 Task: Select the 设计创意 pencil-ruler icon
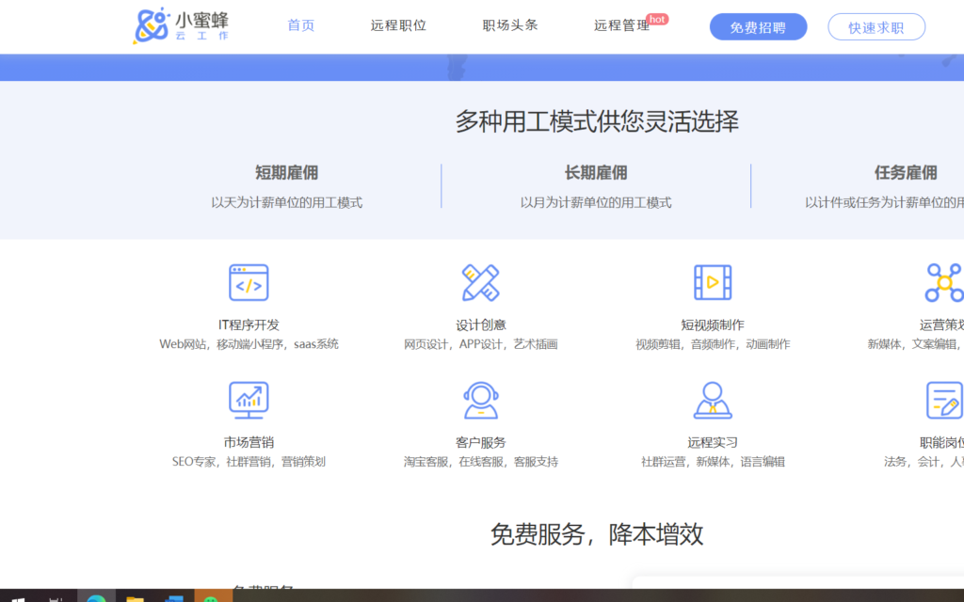[480, 282]
